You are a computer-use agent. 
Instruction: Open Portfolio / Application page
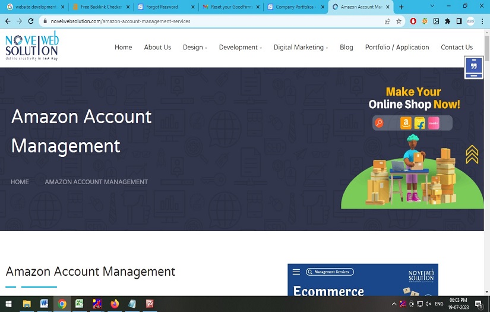tap(397, 47)
